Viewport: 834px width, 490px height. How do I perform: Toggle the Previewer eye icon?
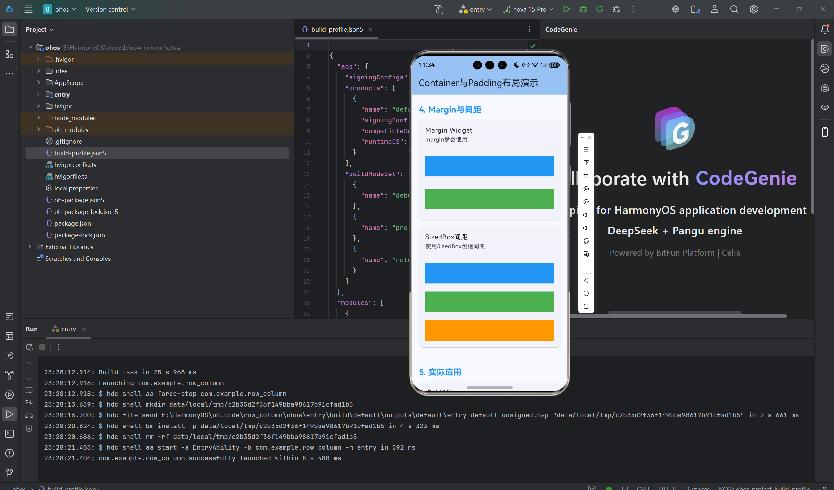point(825,107)
